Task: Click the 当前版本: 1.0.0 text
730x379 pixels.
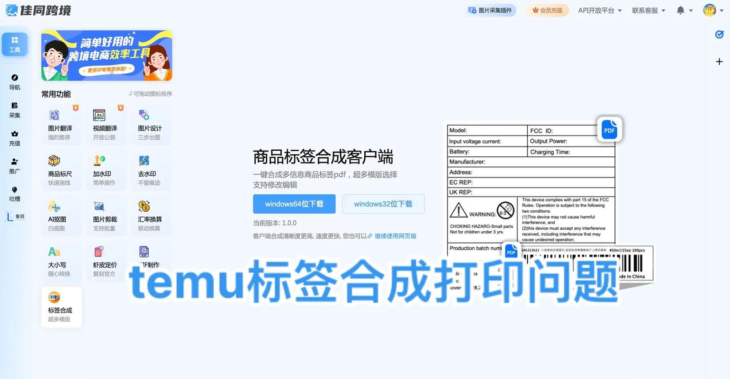Action: [275, 223]
